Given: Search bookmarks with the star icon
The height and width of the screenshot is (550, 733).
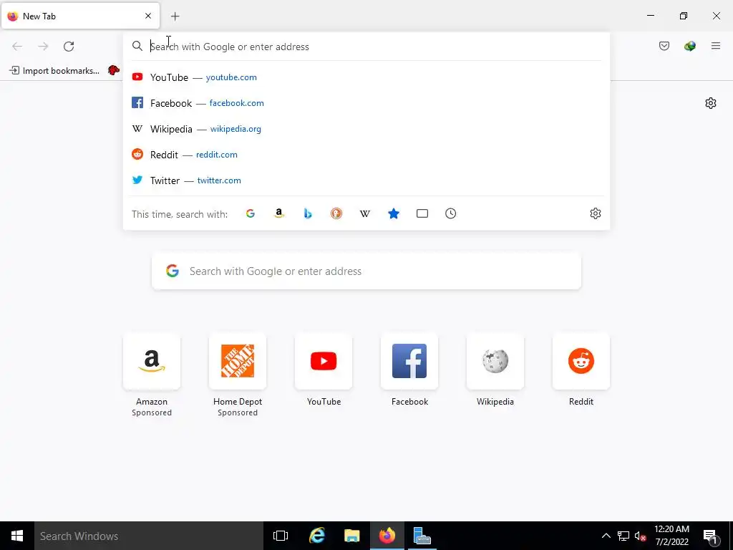Looking at the screenshot, I should coord(394,213).
